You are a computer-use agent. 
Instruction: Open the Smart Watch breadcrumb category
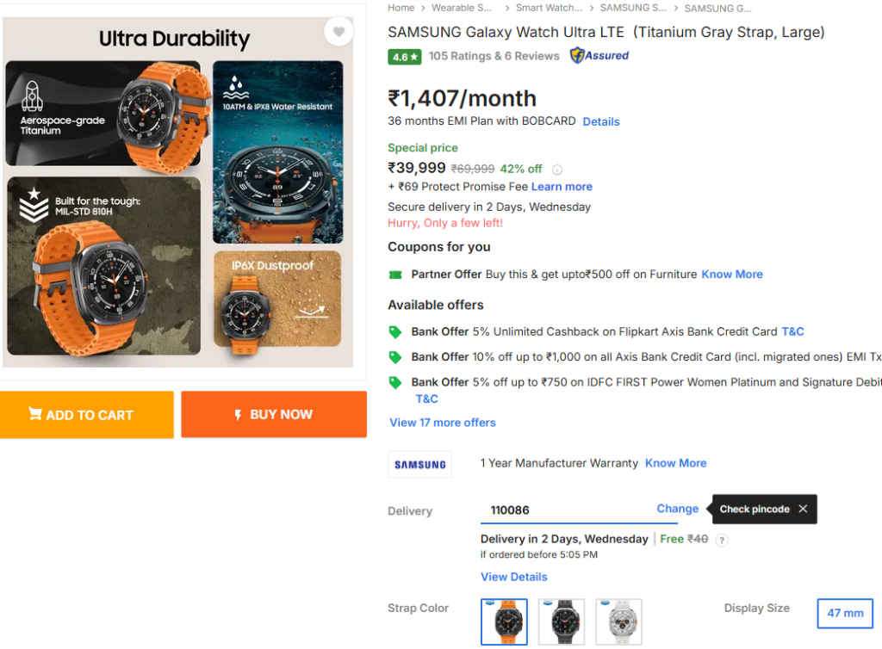[550, 8]
